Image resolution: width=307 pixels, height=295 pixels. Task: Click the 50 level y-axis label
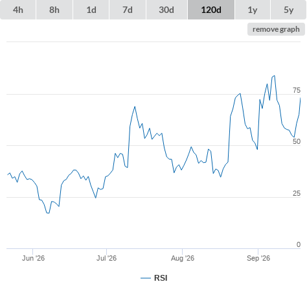(297, 141)
